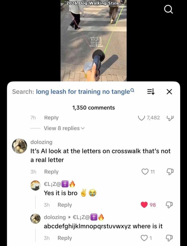
Task: Reply to the 'Yes it is bro' comment
Action: 65,205
